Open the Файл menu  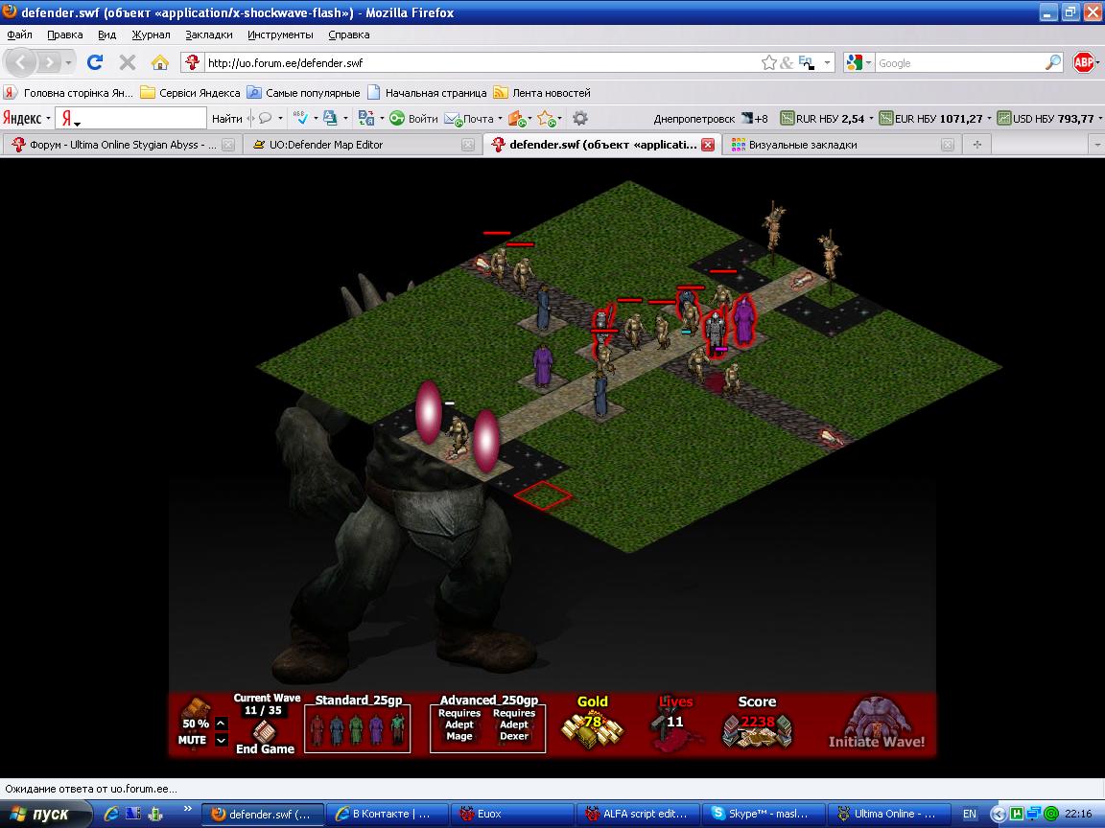20,34
